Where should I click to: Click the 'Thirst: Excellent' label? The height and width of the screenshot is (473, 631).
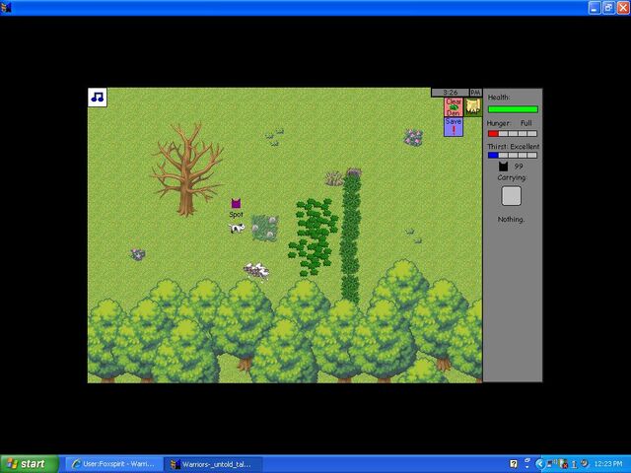pos(513,147)
